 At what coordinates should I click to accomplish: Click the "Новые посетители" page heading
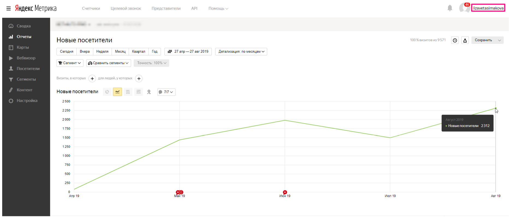pyautogui.click(x=84, y=40)
